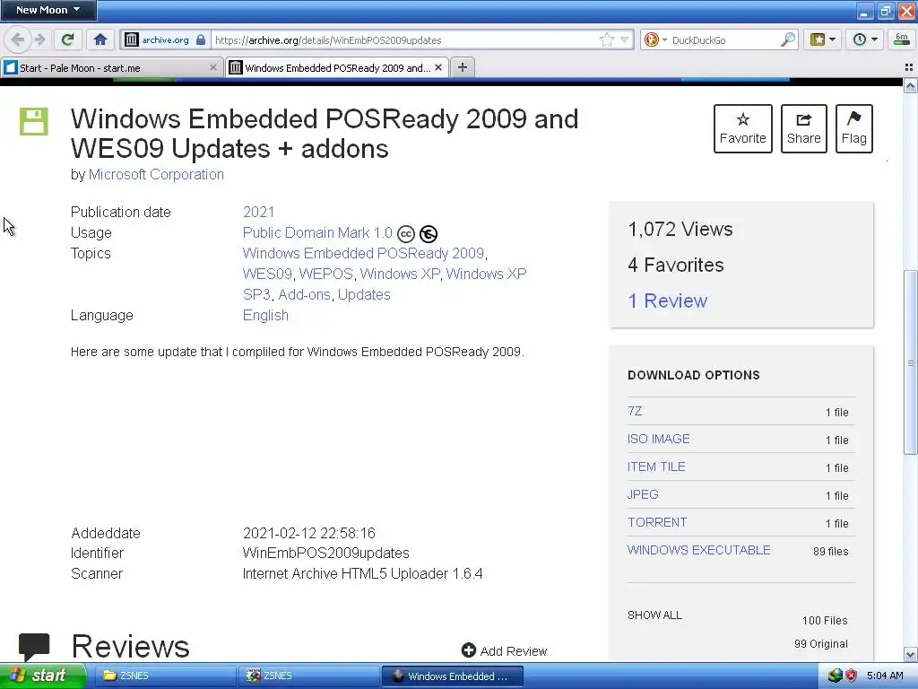The height and width of the screenshot is (689, 918).
Task: Open the Home page via house icon
Action: [x=100, y=39]
